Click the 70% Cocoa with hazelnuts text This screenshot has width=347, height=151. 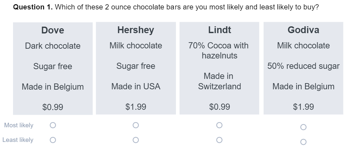click(x=219, y=50)
